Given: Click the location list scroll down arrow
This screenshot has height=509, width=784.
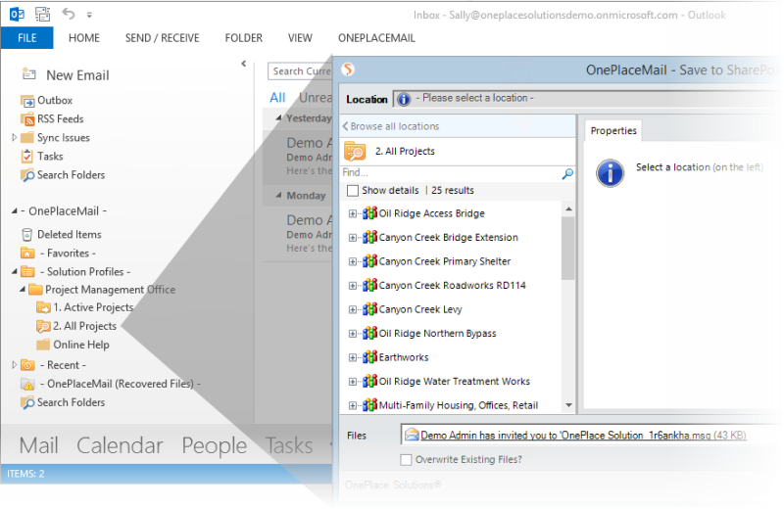Looking at the screenshot, I should [568, 405].
